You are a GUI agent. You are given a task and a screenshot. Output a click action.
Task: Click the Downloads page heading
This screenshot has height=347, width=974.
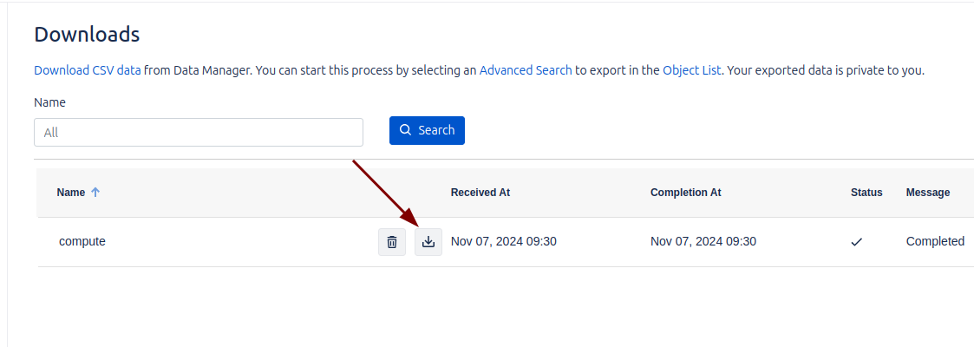87,35
